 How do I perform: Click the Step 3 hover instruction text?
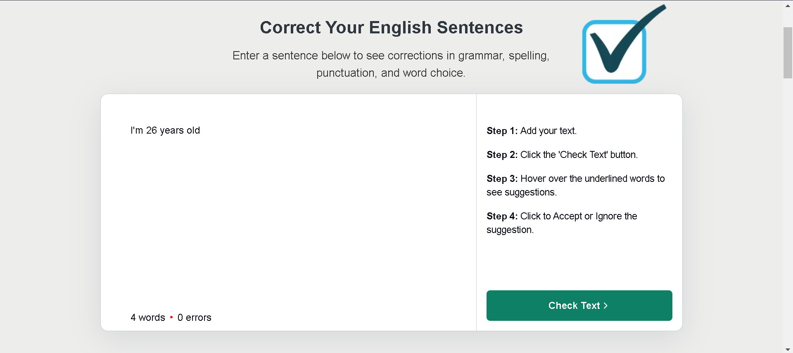(575, 185)
